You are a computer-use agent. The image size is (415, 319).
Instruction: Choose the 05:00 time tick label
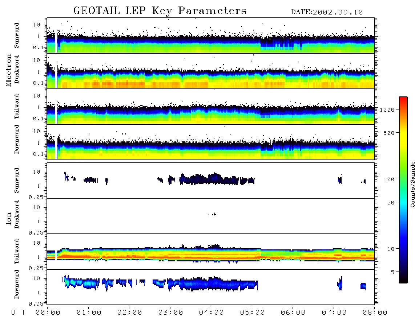click(252, 312)
